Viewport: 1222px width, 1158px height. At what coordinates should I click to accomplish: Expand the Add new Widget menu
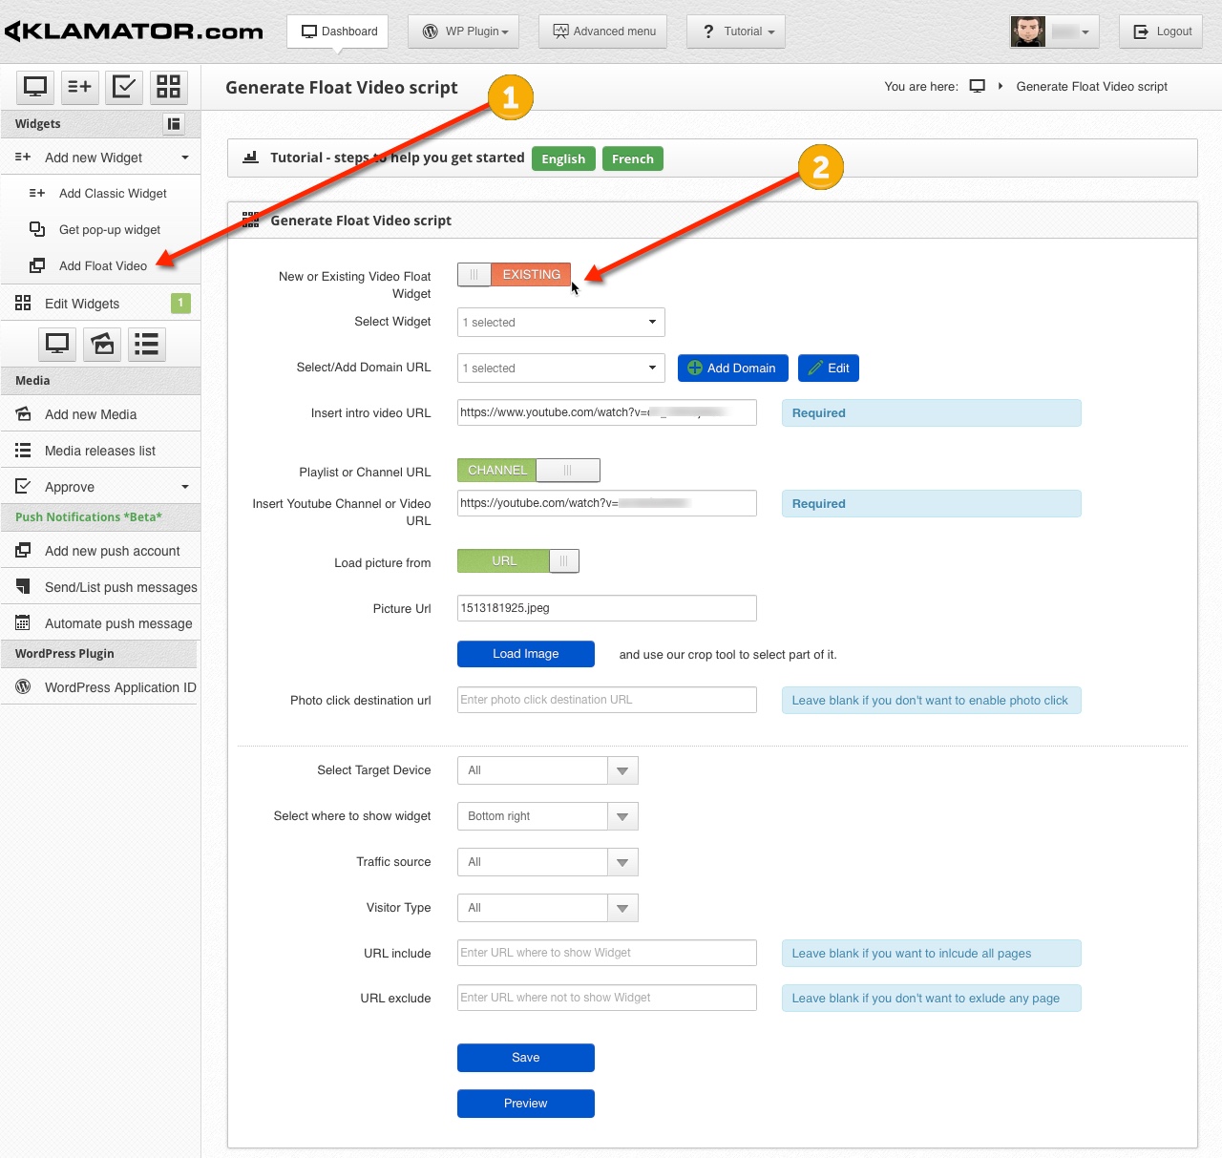coord(185,158)
